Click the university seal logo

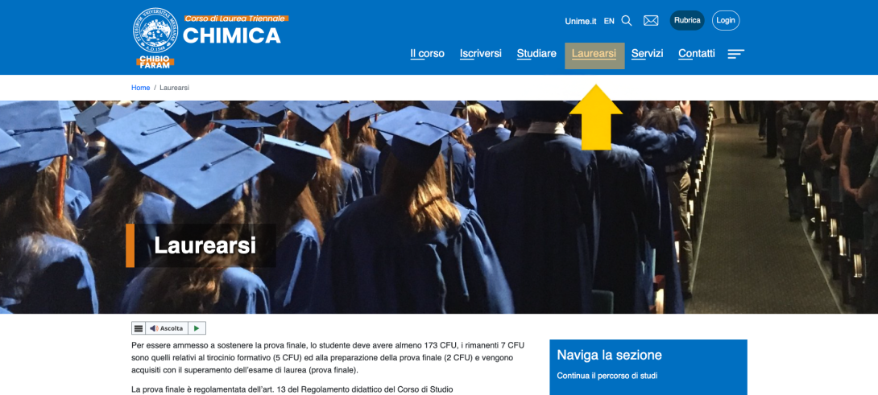pos(155,31)
